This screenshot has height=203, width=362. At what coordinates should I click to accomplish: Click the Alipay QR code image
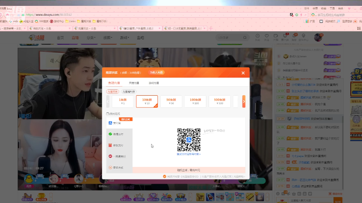pos(189,140)
